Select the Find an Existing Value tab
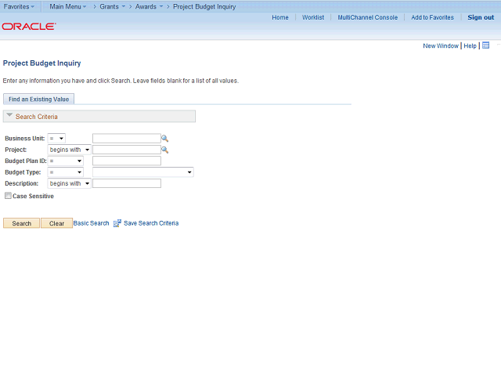This screenshot has height=376, width=501. [38, 99]
